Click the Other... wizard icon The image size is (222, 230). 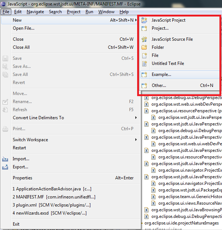click(144, 85)
